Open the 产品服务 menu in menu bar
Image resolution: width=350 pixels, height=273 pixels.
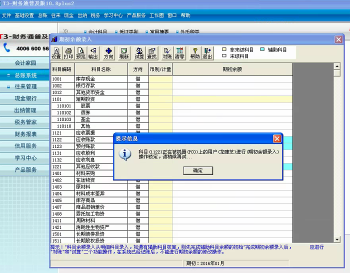[x=136, y=15]
